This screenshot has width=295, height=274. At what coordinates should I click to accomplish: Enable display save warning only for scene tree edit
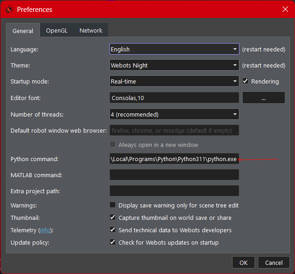(x=113, y=205)
